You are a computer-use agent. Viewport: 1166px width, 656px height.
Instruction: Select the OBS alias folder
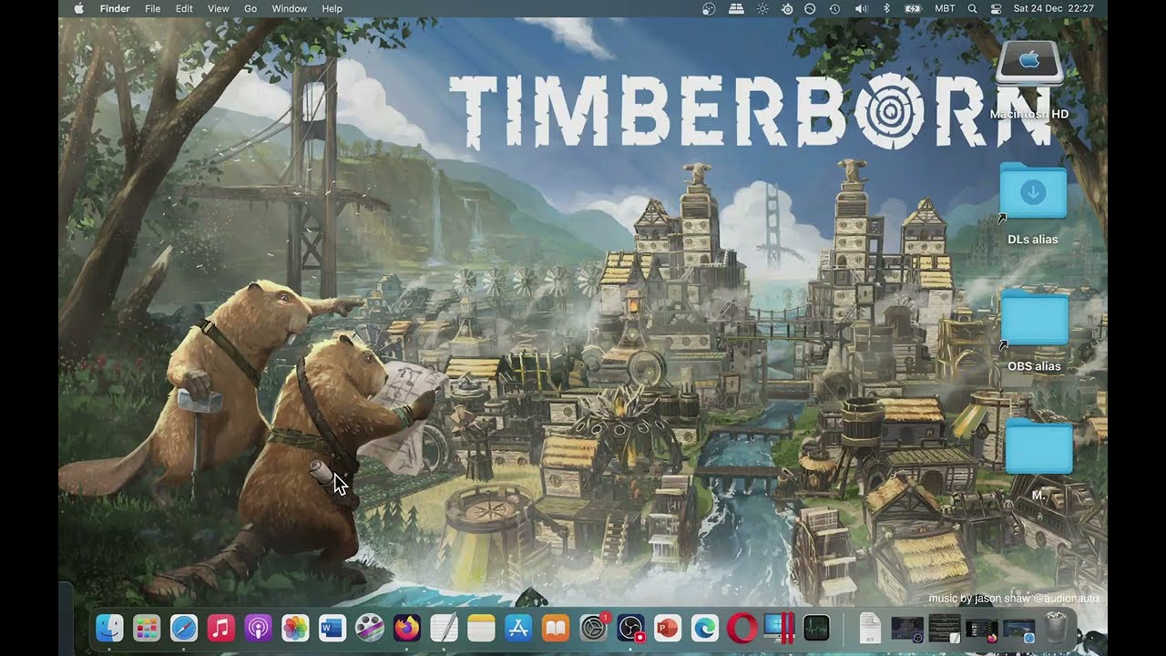tap(1034, 330)
